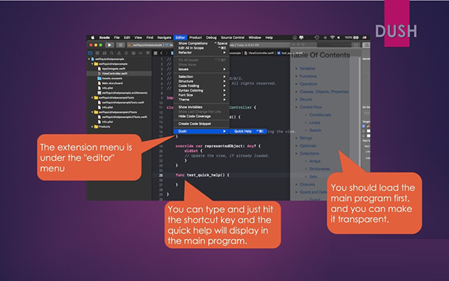Viewport: 449px width, 281px height.
Task: Toggle the checked target membership checkbox in inspector
Action: [364, 126]
